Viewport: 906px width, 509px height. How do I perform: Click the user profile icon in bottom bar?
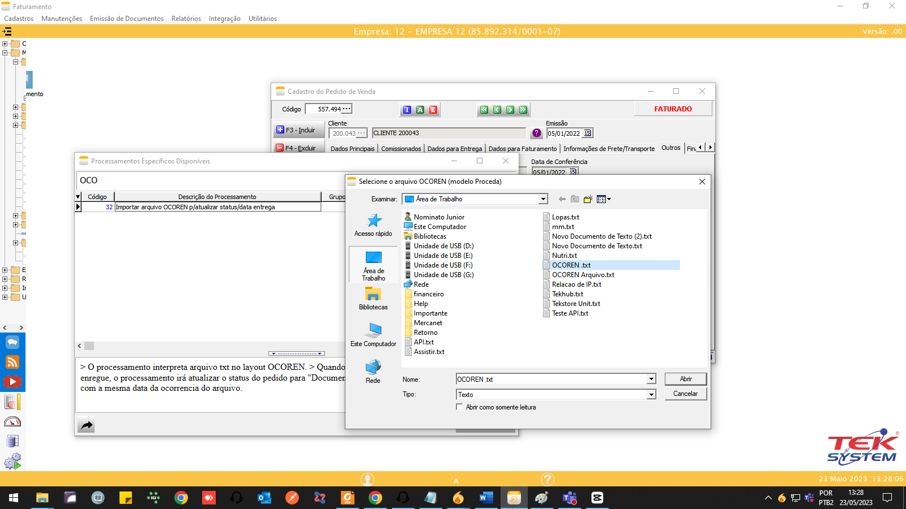pyautogui.click(x=367, y=480)
